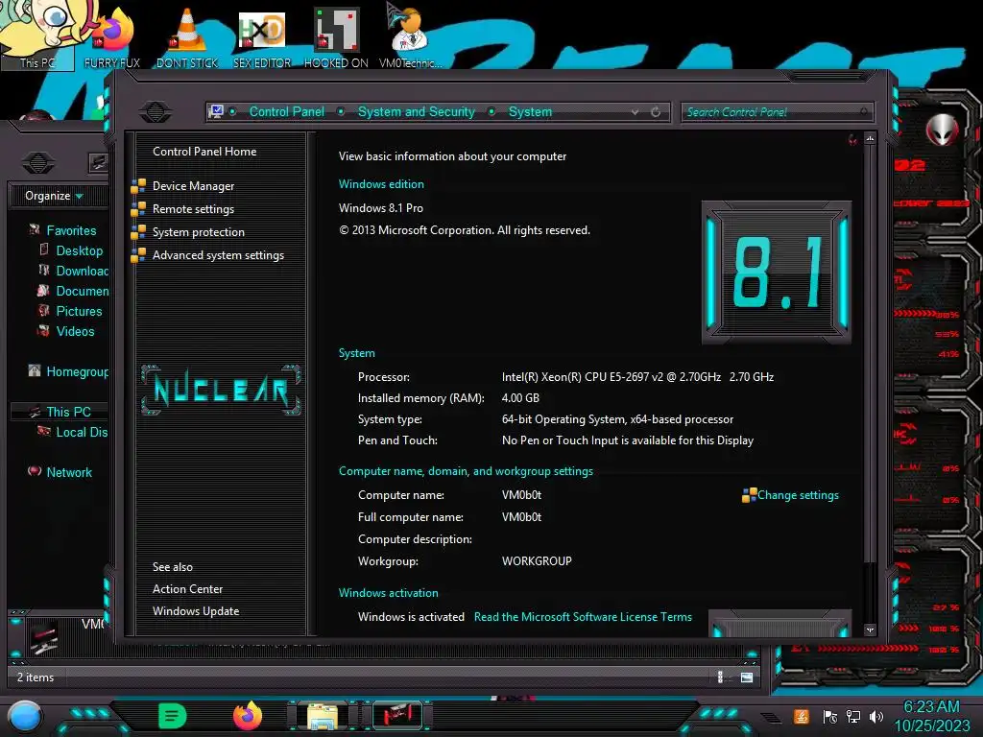Launch the DONT STICK VLC shortcut

click(x=187, y=37)
